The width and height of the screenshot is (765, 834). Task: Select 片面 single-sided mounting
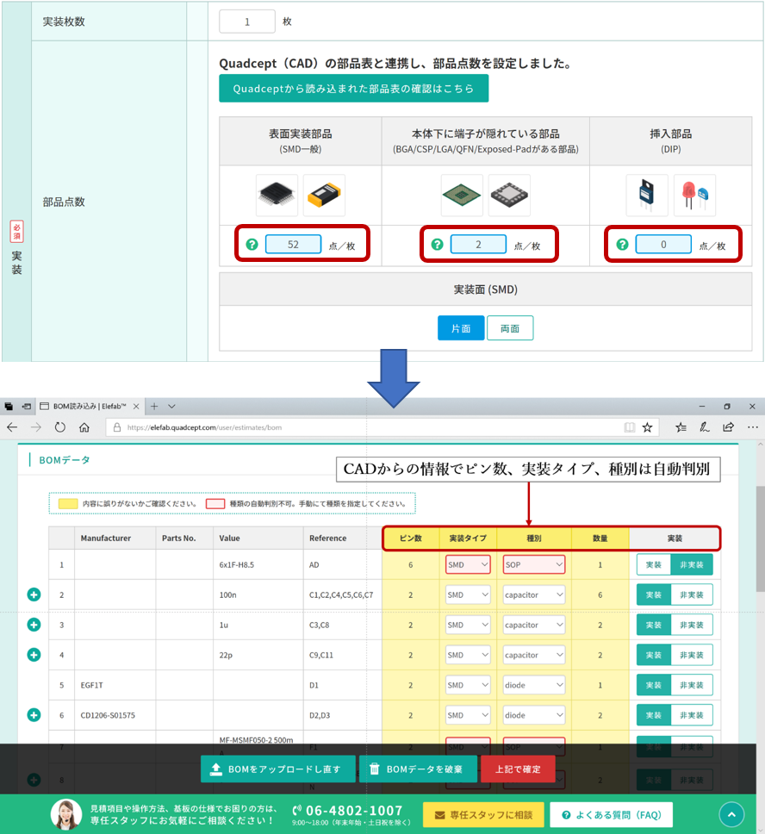461,328
